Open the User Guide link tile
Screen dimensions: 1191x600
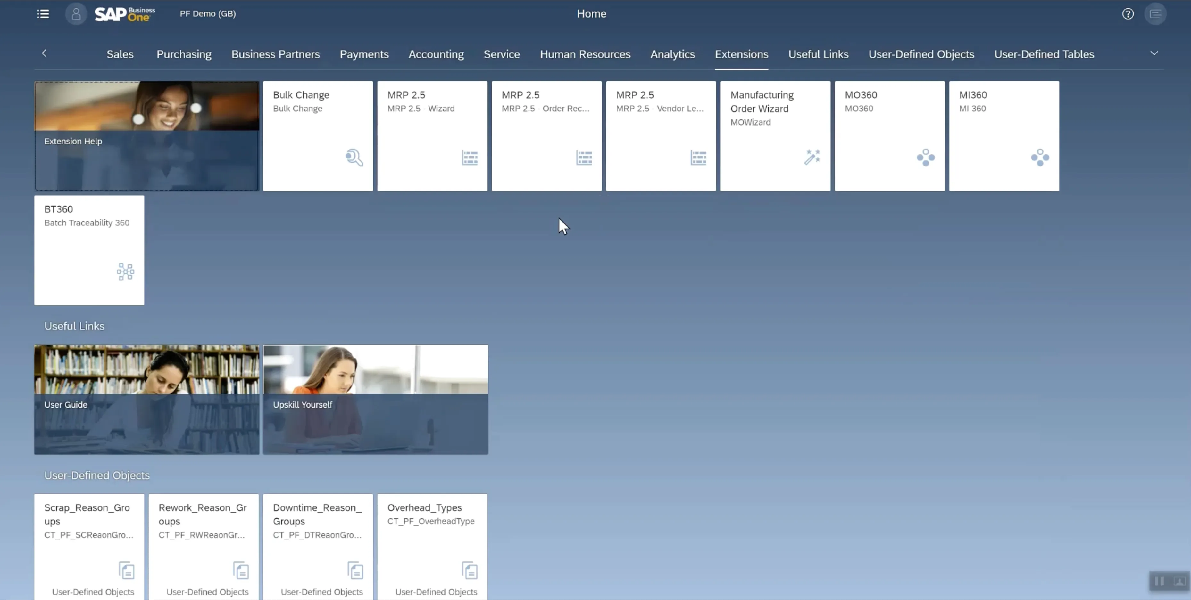point(146,399)
